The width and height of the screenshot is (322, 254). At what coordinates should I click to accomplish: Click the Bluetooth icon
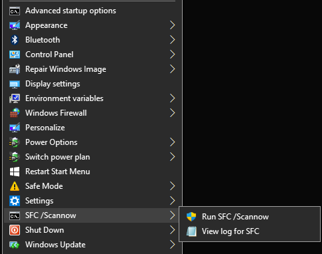[x=15, y=40]
